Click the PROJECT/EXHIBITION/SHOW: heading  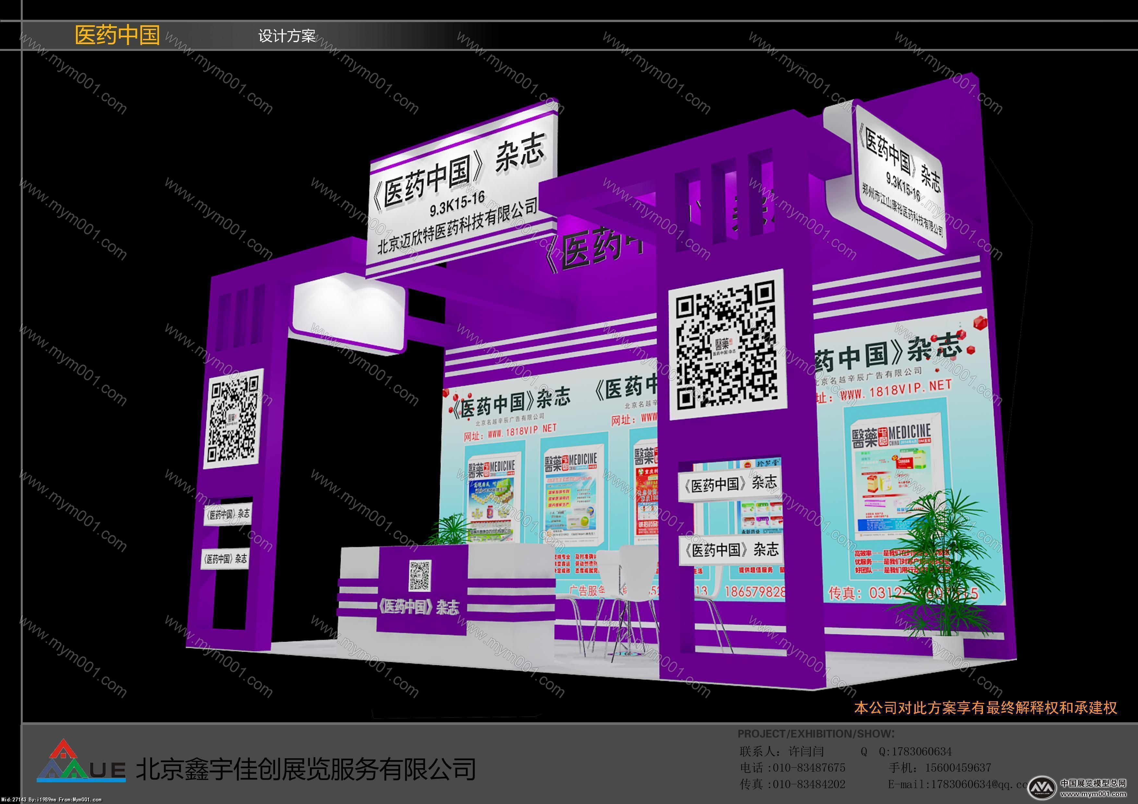(816, 734)
